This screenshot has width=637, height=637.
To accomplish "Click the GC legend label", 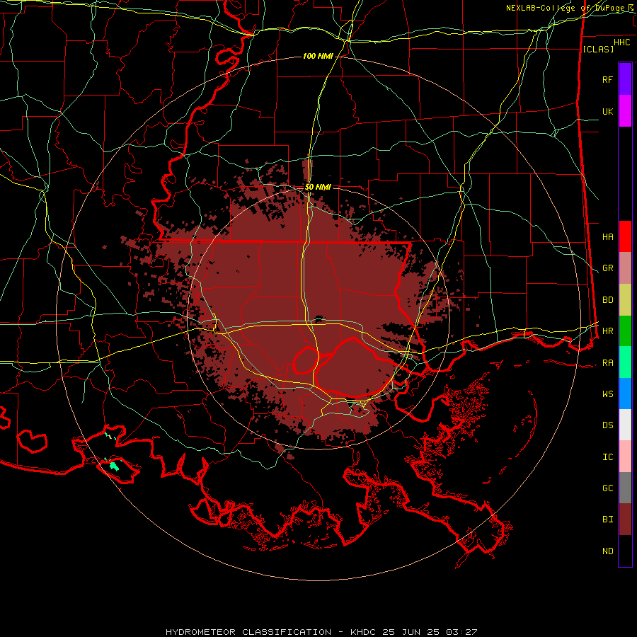I will tap(607, 488).
